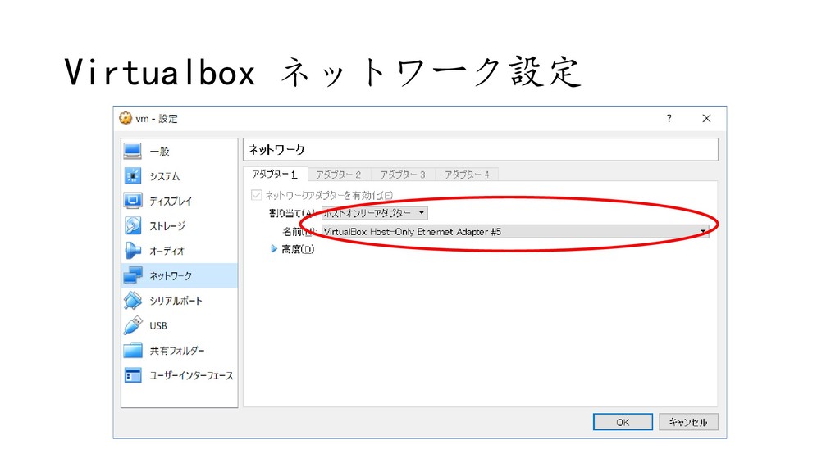Switch to the アダプター 3 tab
840x472 pixels.
click(x=403, y=175)
